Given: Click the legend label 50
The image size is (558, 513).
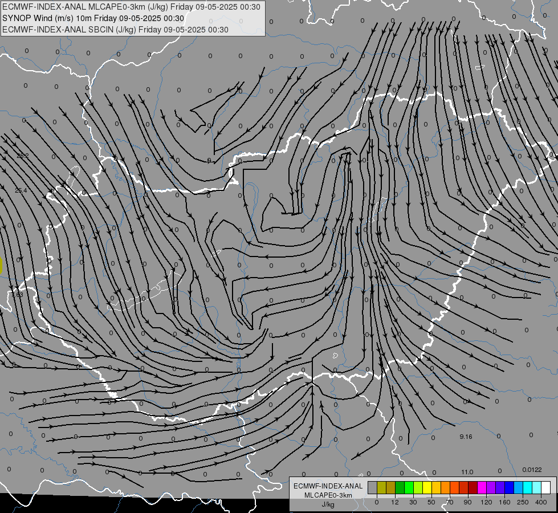Looking at the screenshot, I should [431, 502].
